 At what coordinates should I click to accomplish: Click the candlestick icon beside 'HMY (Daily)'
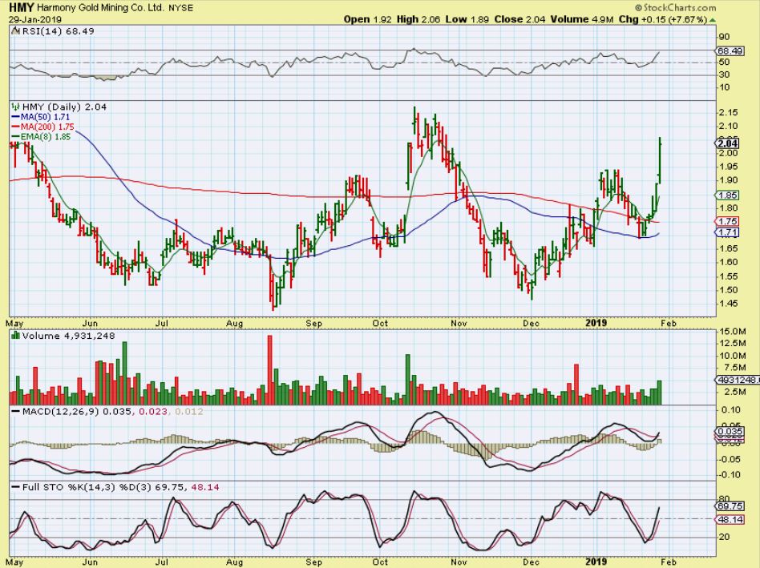pyautogui.click(x=15, y=107)
